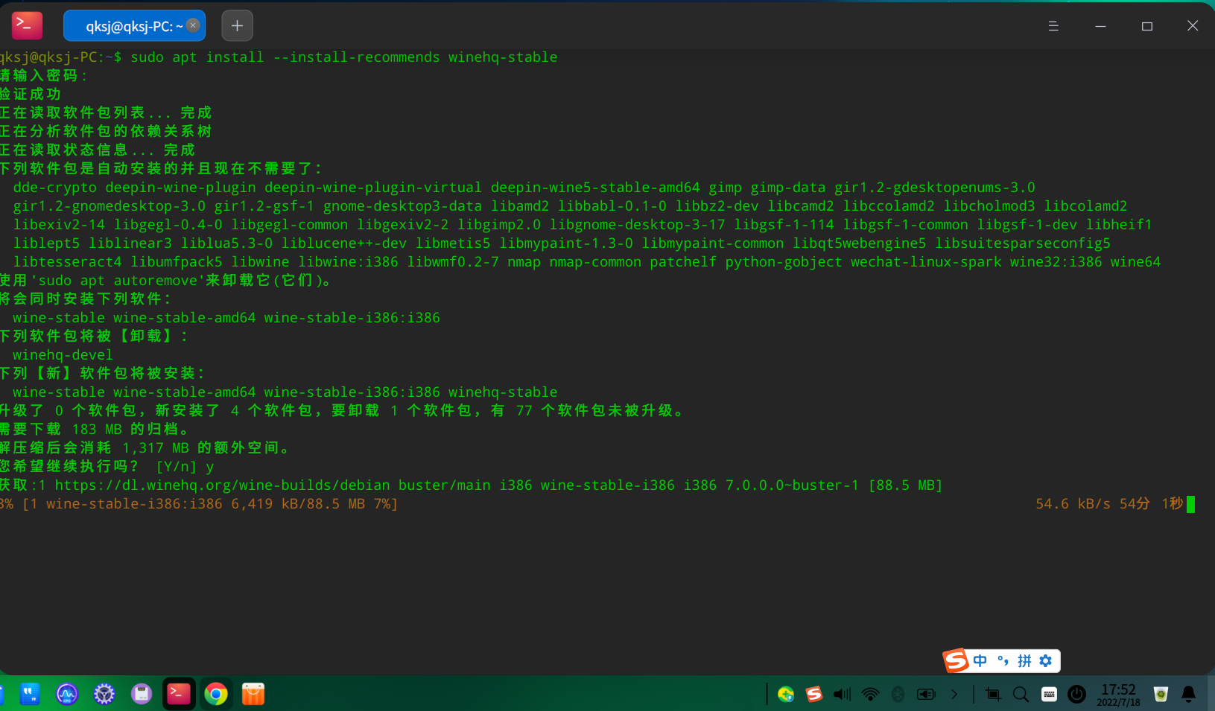This screenshot has height=711, width=1215.
Task: Toggle Chinese/English mode on Sogou bar
Action: [x=980, y=660]
